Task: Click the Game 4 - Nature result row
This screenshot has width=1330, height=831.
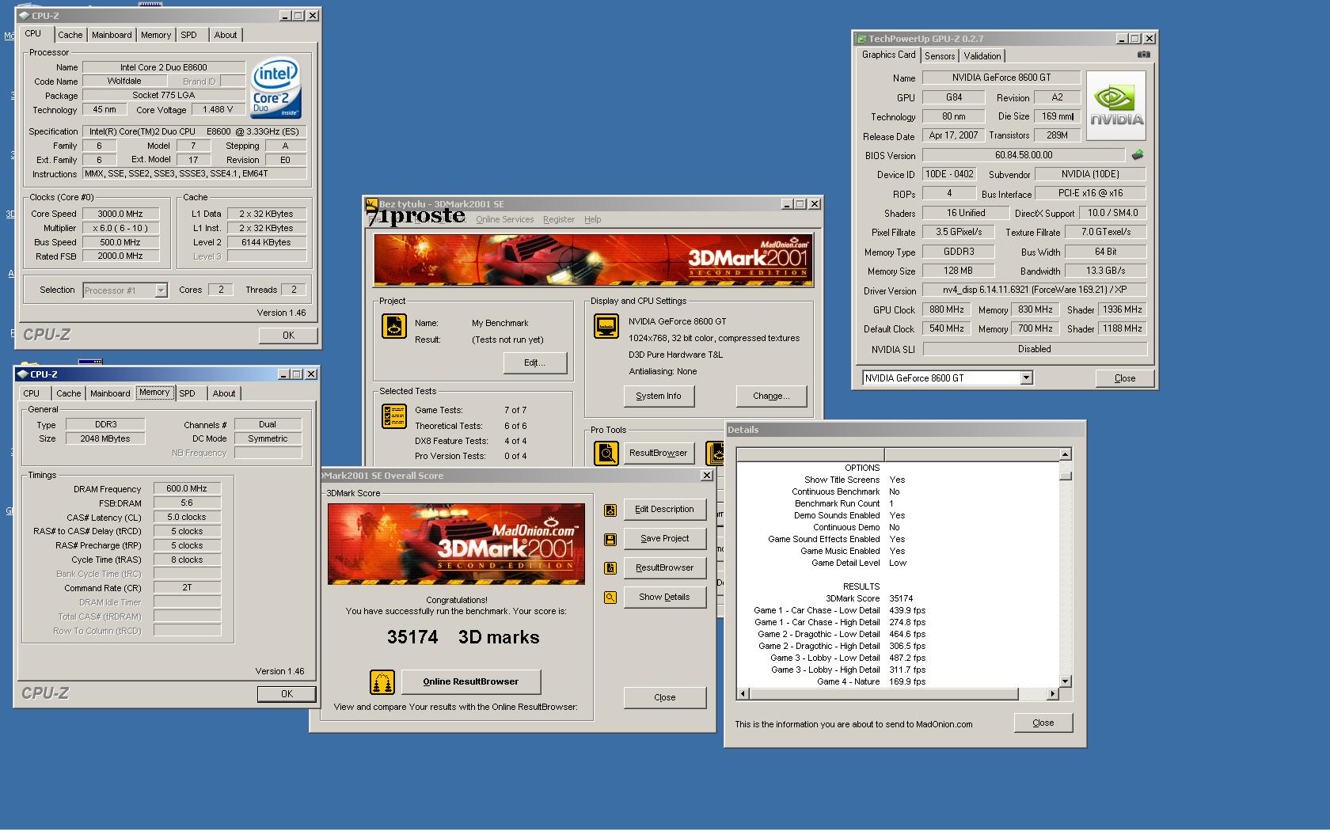Action: tap(899, 681)
